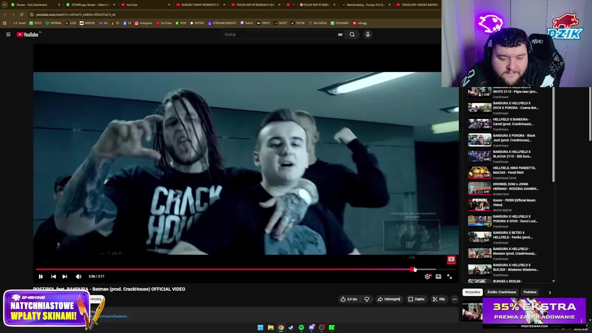
Task: Go to YouTube home via the logo
Action: (x=28, y=34)
